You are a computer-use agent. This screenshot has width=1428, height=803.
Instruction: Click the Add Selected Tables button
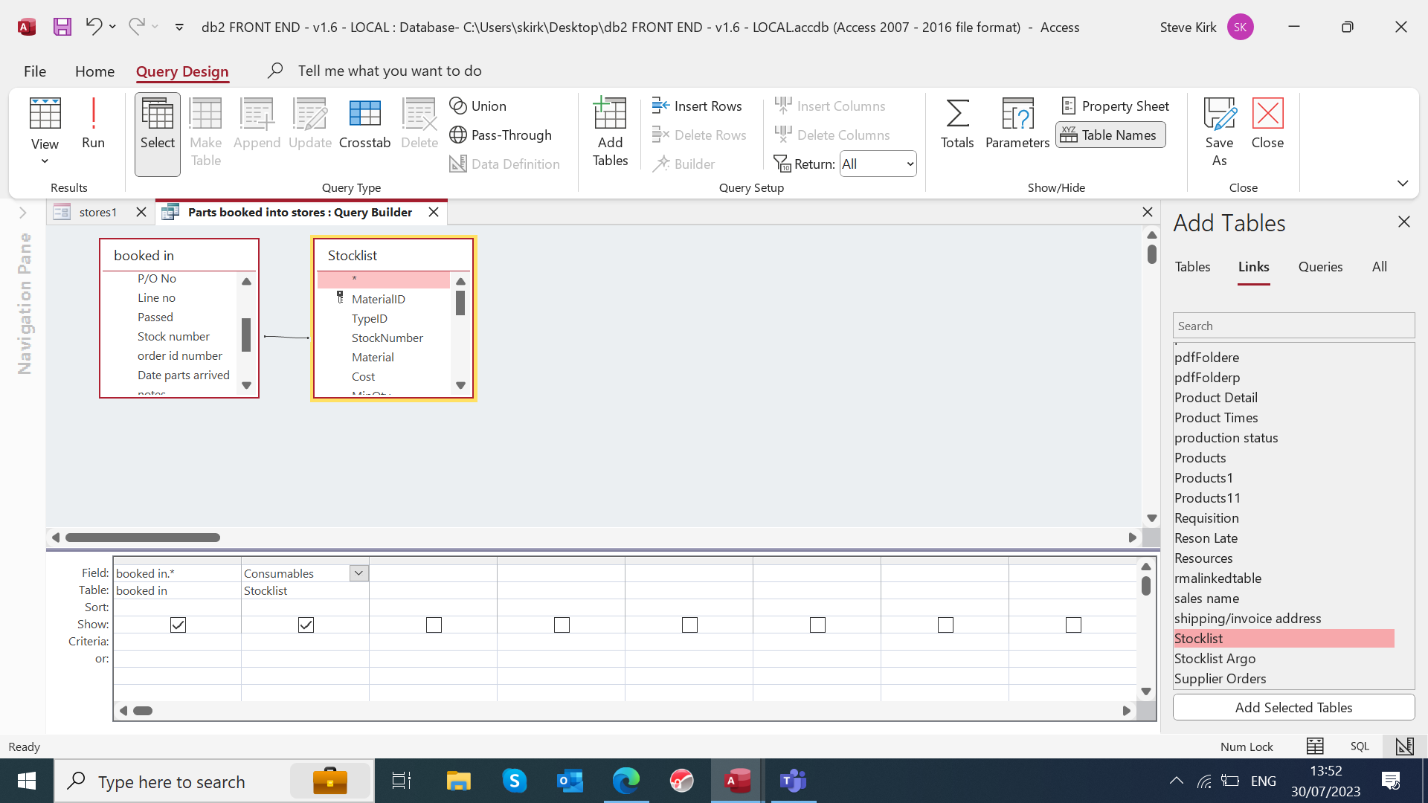[x=1293, y=707]
